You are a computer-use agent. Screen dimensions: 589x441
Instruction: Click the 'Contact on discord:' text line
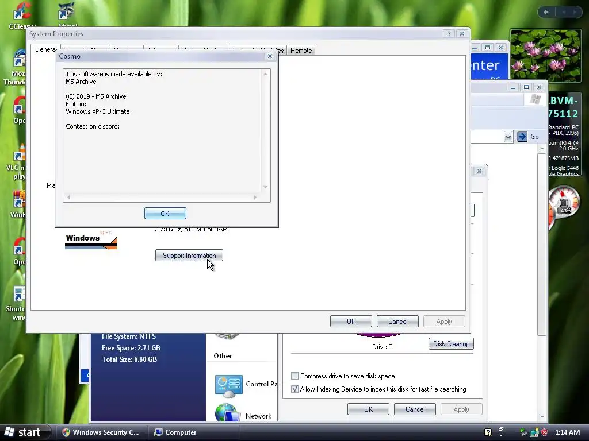coord(93,126)
